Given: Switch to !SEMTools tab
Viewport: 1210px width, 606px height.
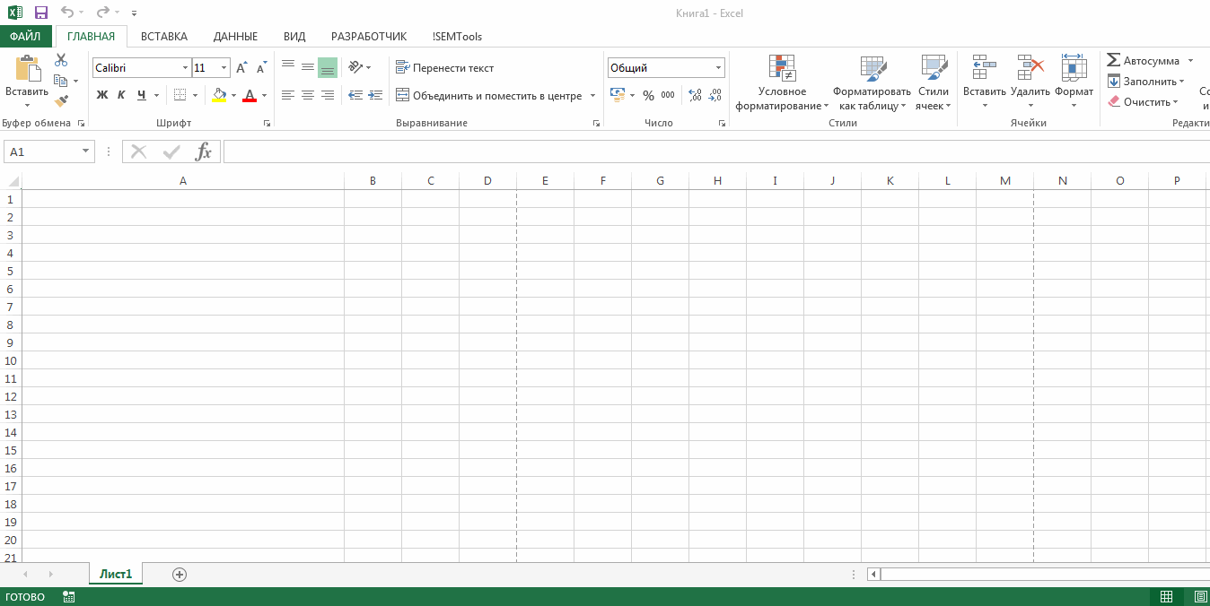Looking at the screenshot, I should click(457, 37).
